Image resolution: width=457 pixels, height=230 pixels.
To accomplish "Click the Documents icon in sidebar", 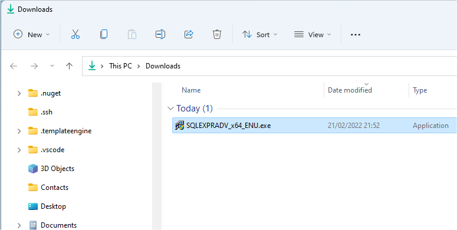I will 33,225.
